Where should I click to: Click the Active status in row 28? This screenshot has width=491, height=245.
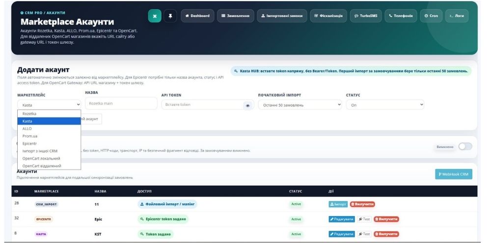[296, 204]
